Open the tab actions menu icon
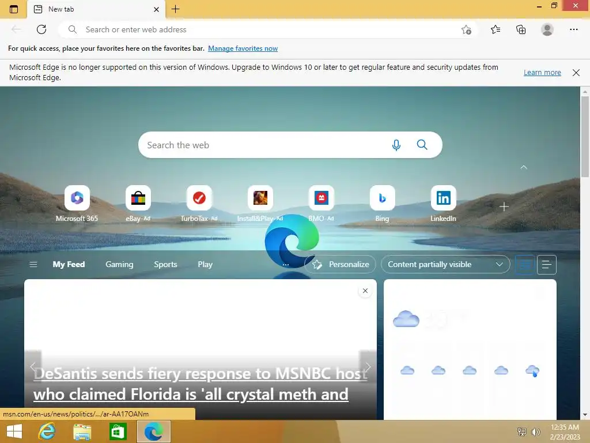This screenshot has height=443, width=590. click(x=14, y=9)
